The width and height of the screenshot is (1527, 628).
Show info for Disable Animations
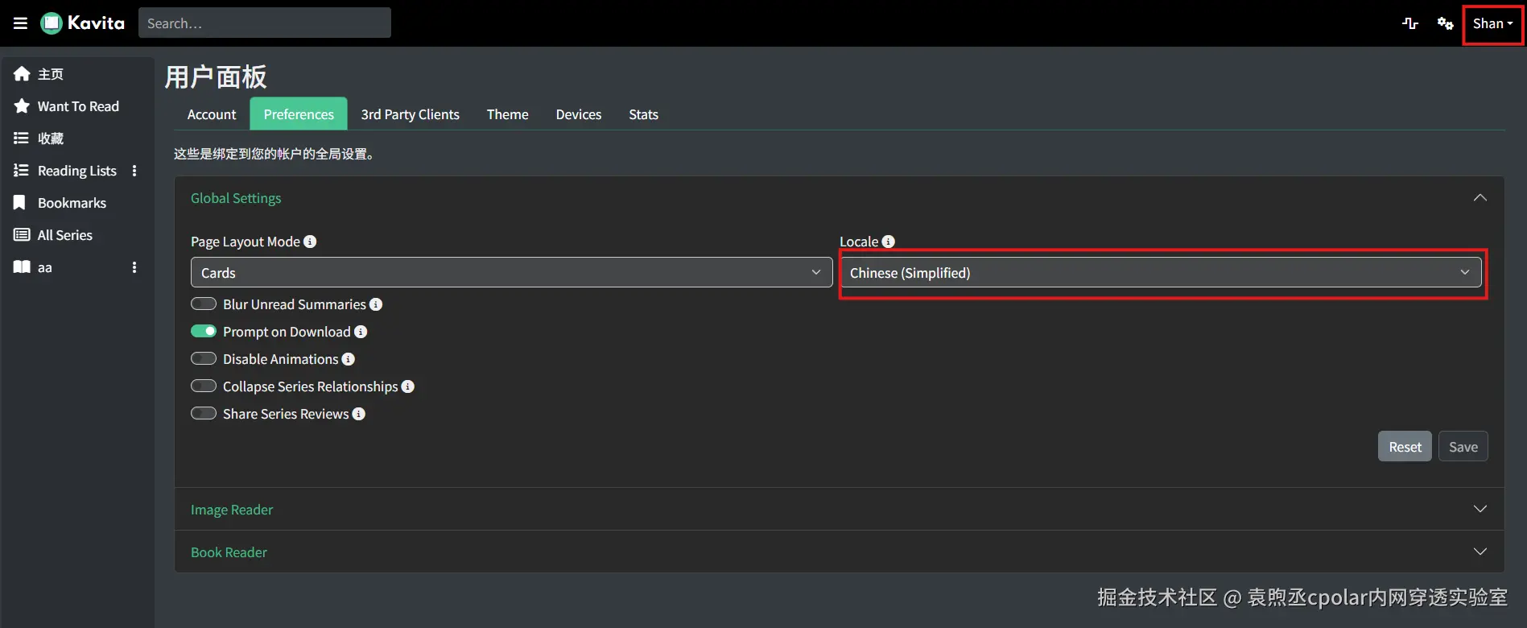(349, 359)
